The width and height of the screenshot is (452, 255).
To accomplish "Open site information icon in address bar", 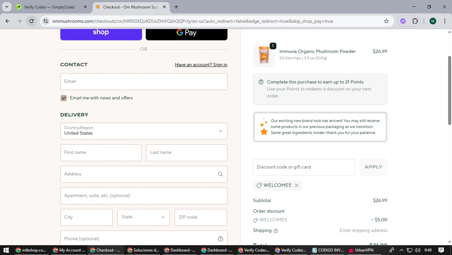I will (46, 21).
